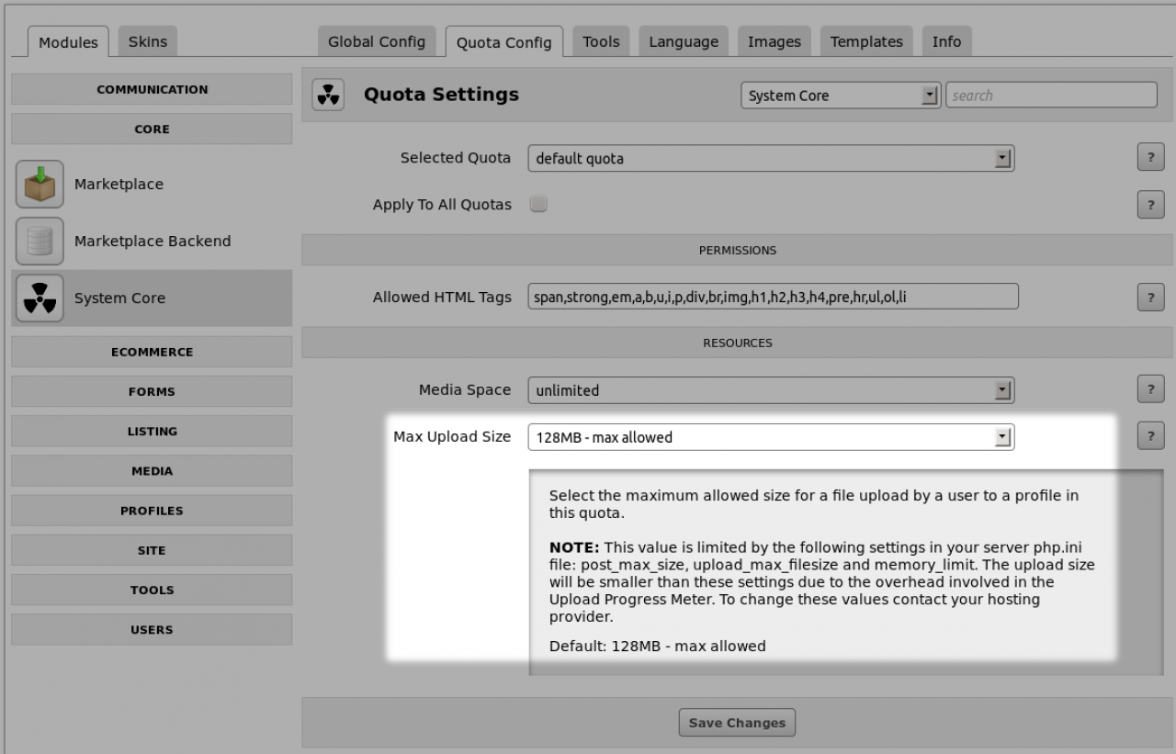Click the Marketplace box icon

[x=40, y=185]
